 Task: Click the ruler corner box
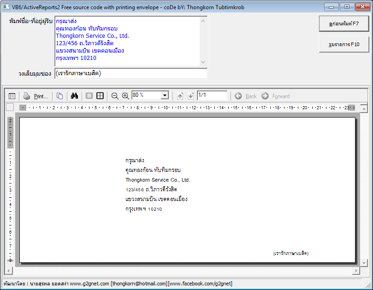(x=10, y=107)
